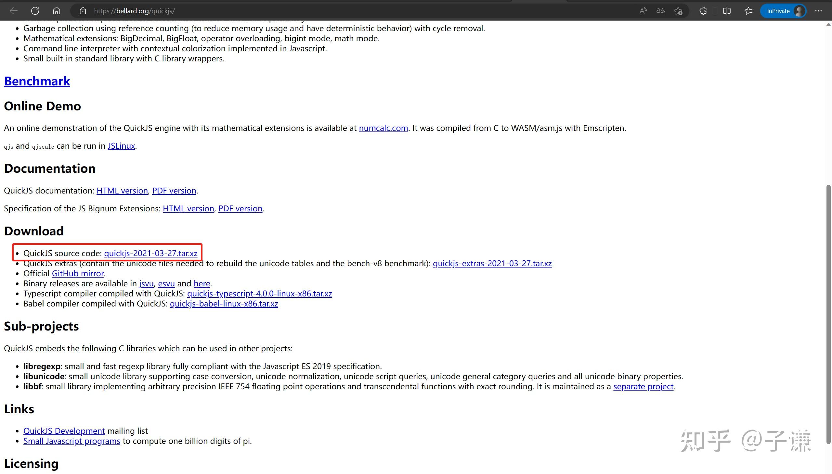Reload the page with refresh icon
832x474 pixels.
(35, 11)
